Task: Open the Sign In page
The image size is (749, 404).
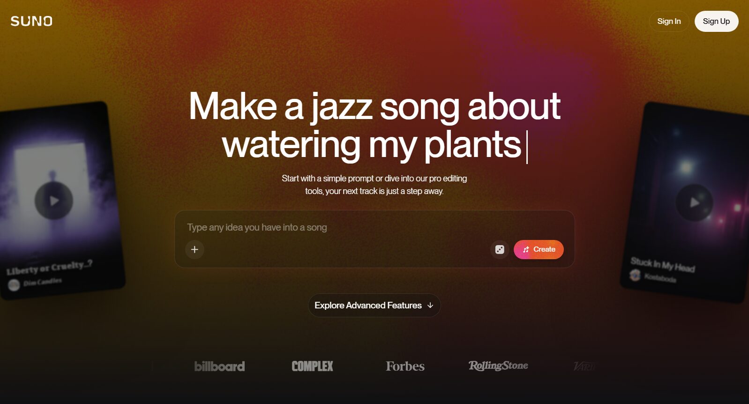Action: (669, 21)
